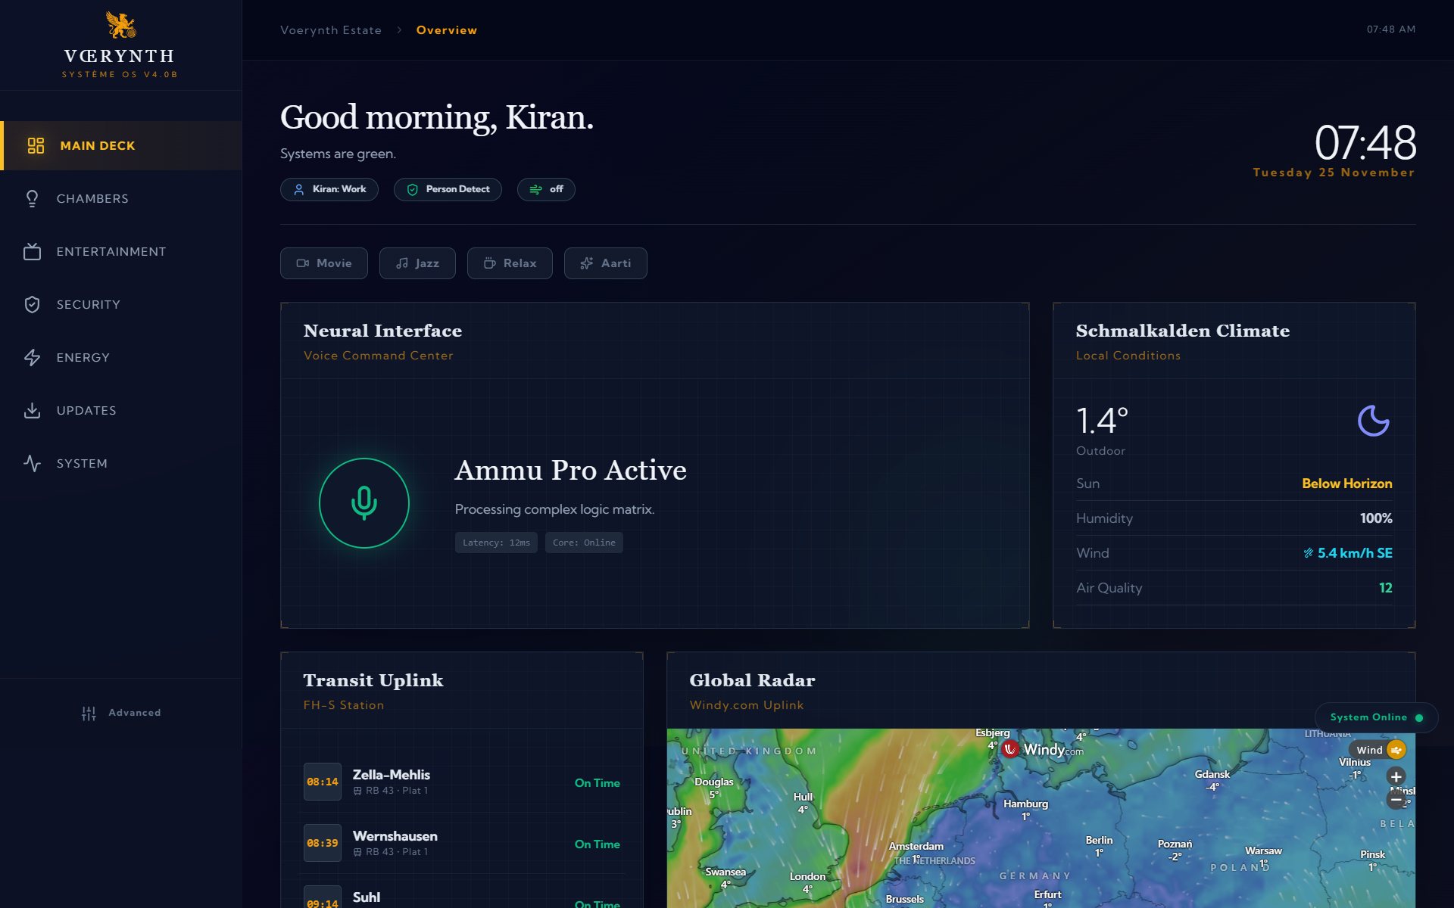Click the Air Quality value 12

1385,588
